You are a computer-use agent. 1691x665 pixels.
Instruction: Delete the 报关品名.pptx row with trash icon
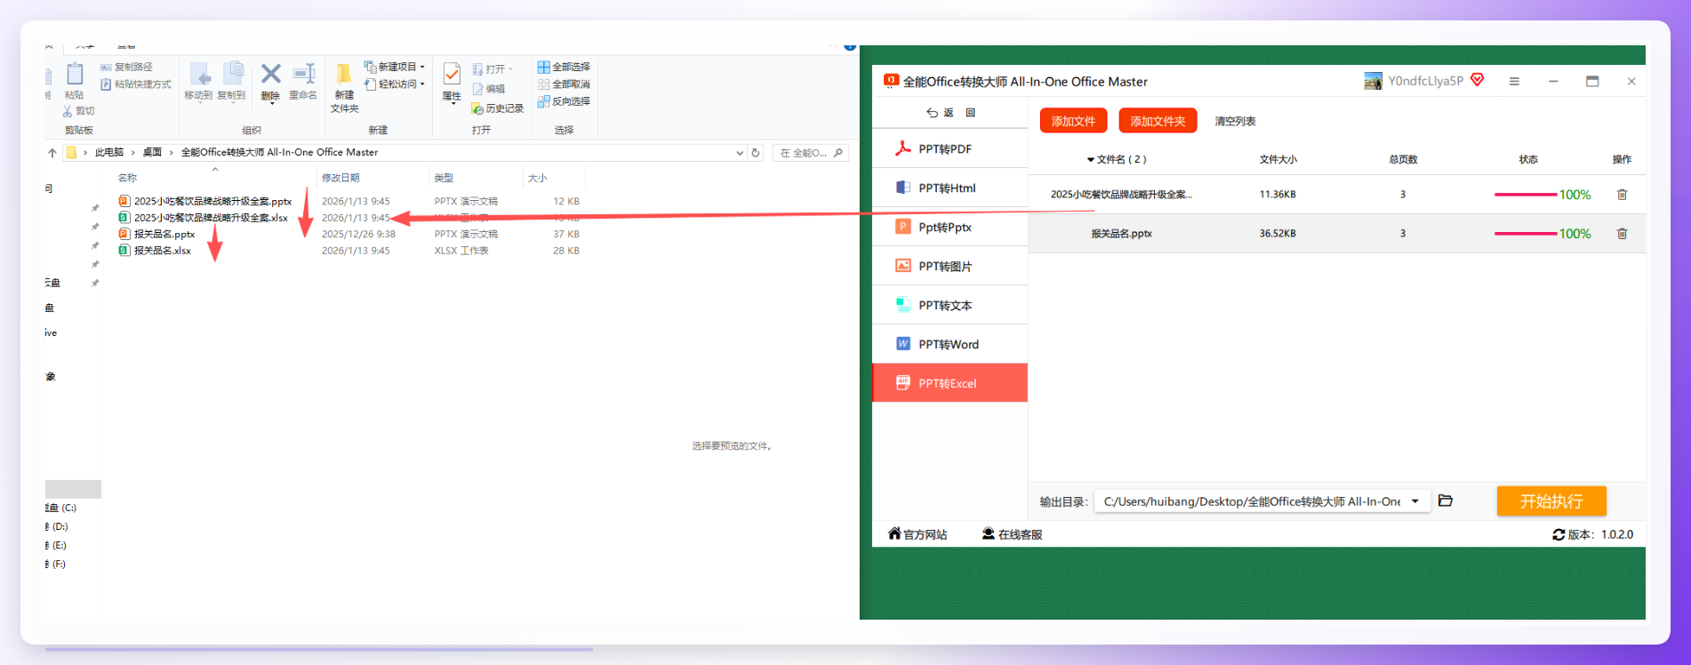pos(1622,233)
